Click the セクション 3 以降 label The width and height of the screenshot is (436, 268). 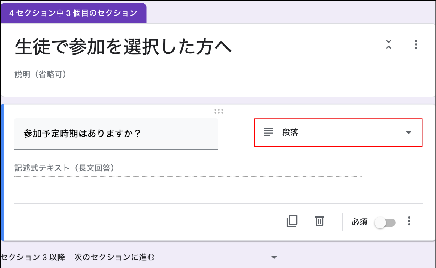(33, 257)
